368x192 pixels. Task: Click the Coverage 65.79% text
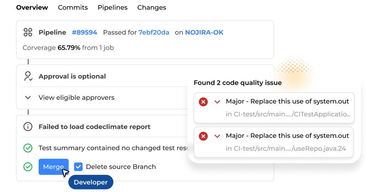click(x=68, y=48)
